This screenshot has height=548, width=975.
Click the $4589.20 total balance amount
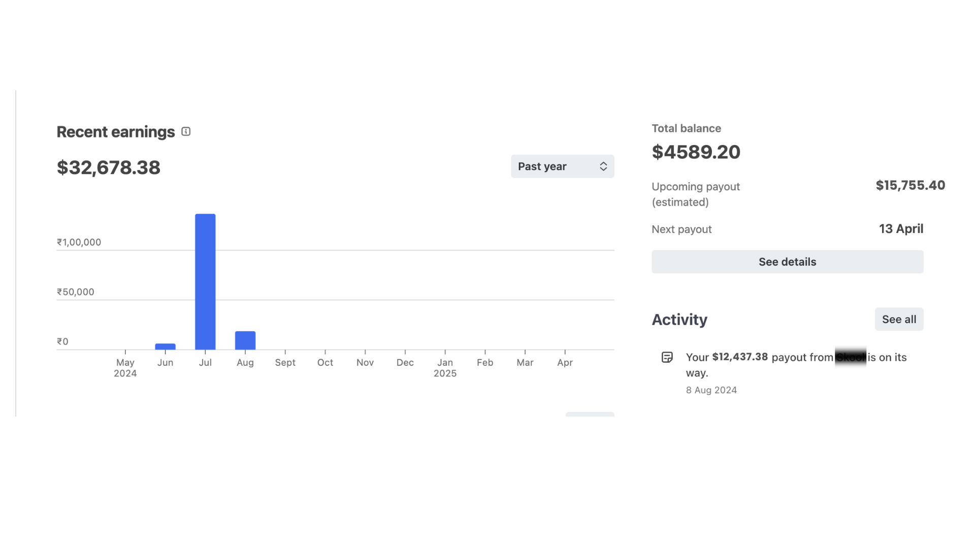click(x=696, y=152)
